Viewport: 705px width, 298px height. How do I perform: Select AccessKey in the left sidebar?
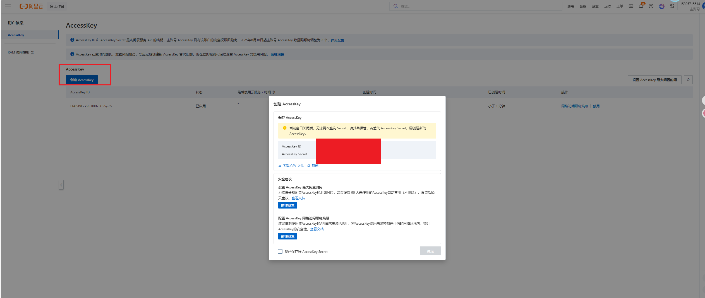[x=16, y=35]
